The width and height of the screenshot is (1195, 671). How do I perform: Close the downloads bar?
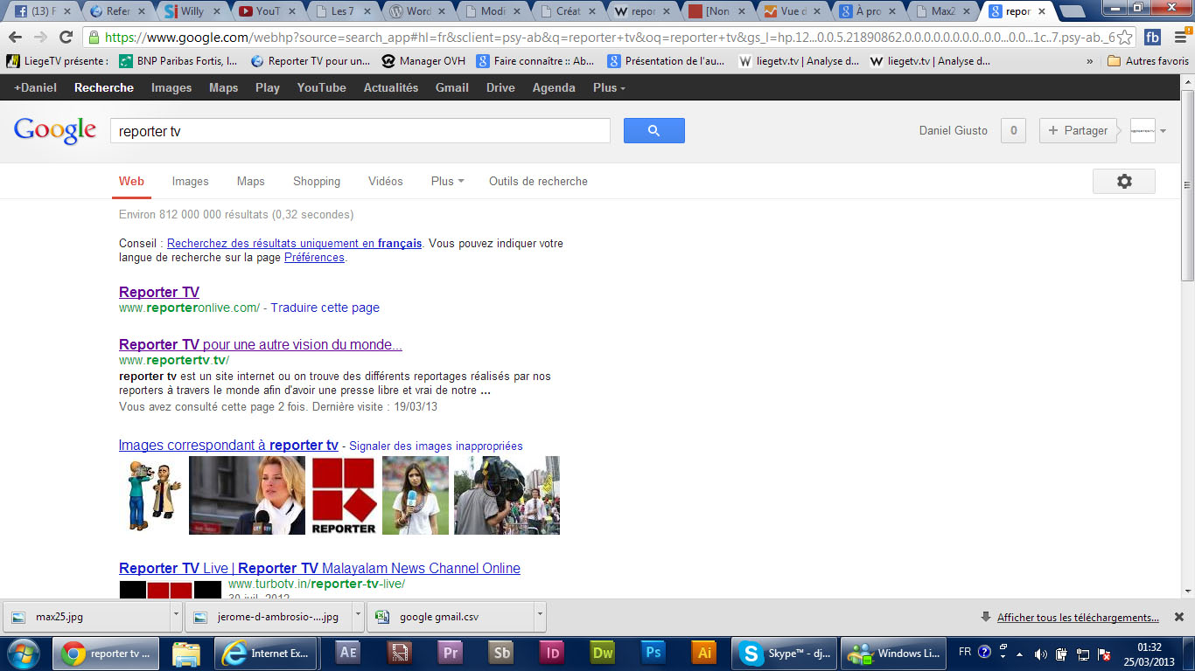tap(1178, 617)
